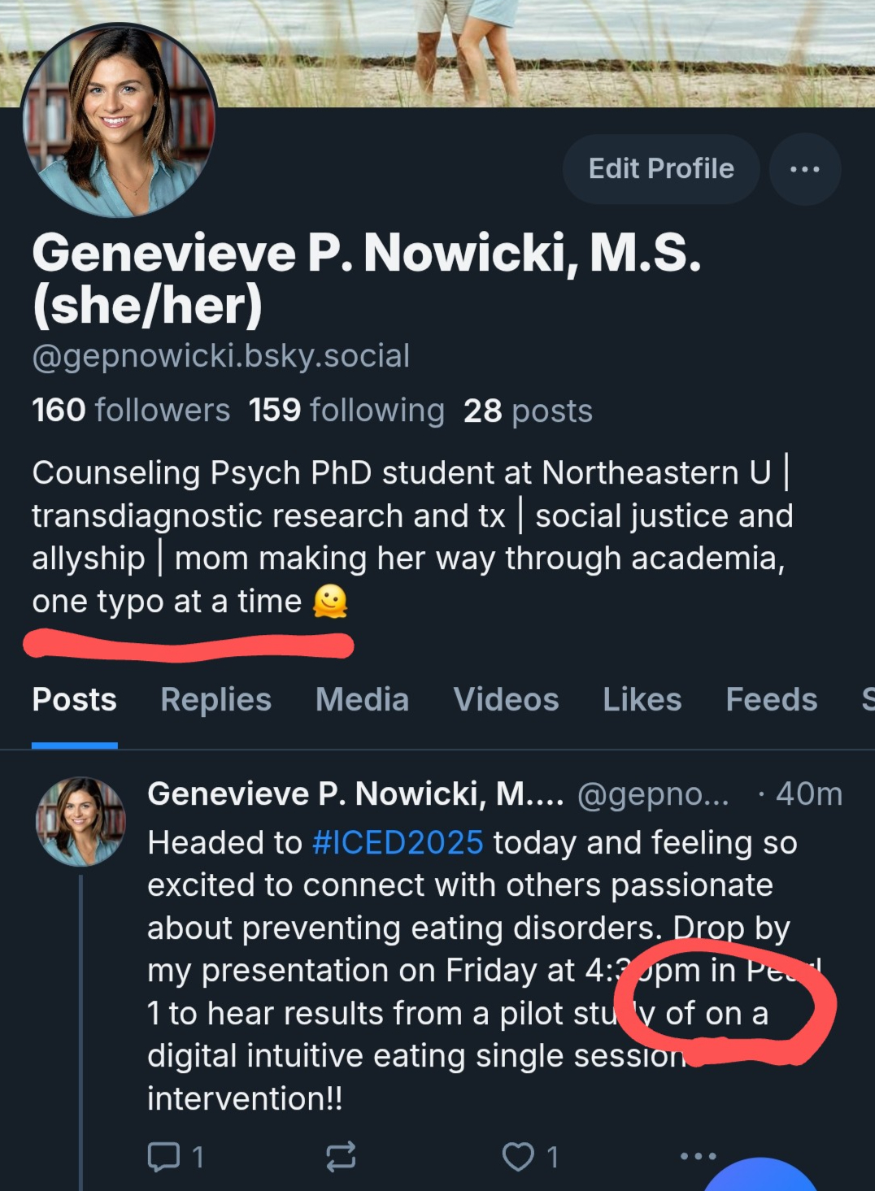Switch to the Replies tab

tap(215, 700)
